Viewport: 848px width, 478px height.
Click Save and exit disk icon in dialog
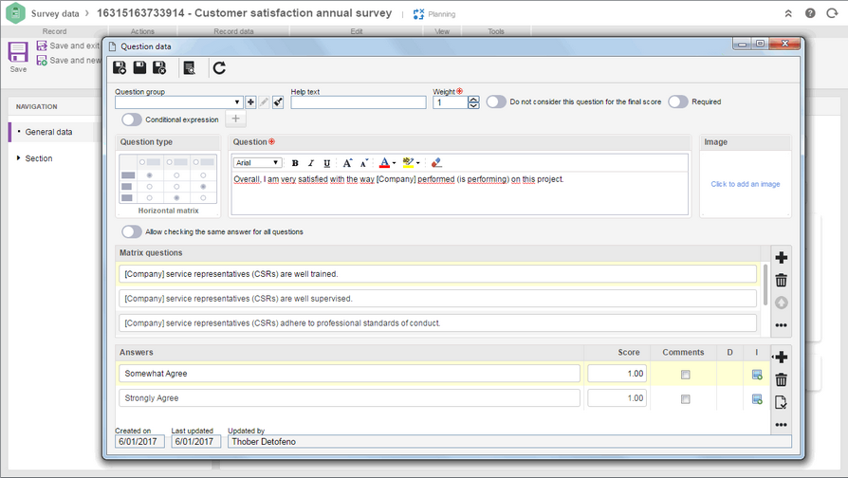[159, 67]
